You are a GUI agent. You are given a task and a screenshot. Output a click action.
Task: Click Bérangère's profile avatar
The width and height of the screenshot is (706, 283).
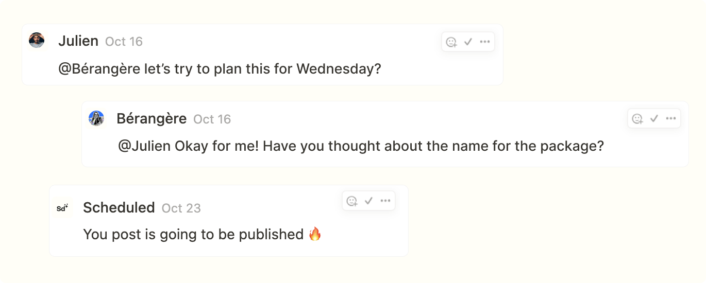tap(96, 118)
